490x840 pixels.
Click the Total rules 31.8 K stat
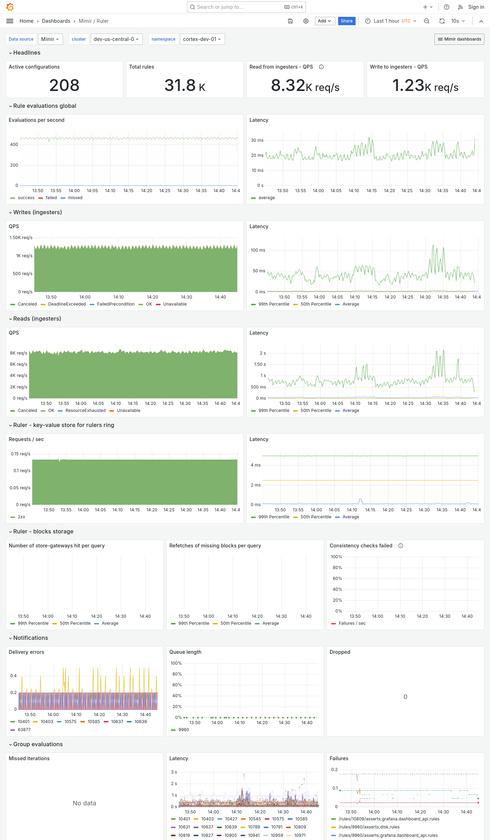(185, 85)
